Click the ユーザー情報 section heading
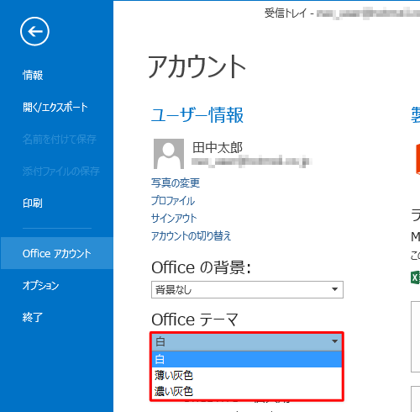The width and height of the screenshot is (420, 412). pyautogui.click(x=197, y=115)
